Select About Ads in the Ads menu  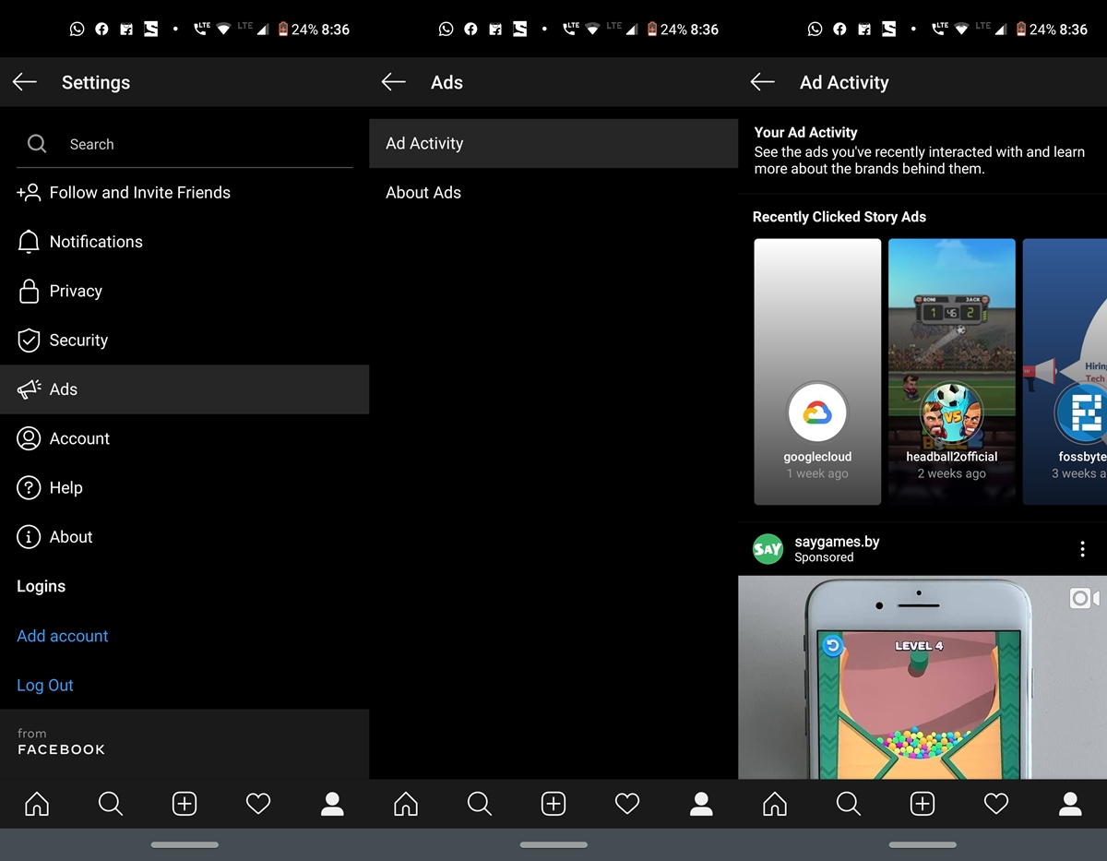[x=553, y=193]
